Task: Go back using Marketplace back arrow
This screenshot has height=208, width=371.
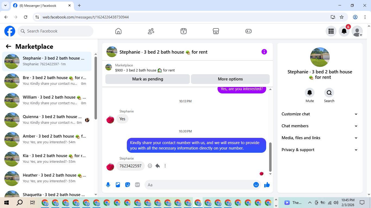Action: [8, 47]
